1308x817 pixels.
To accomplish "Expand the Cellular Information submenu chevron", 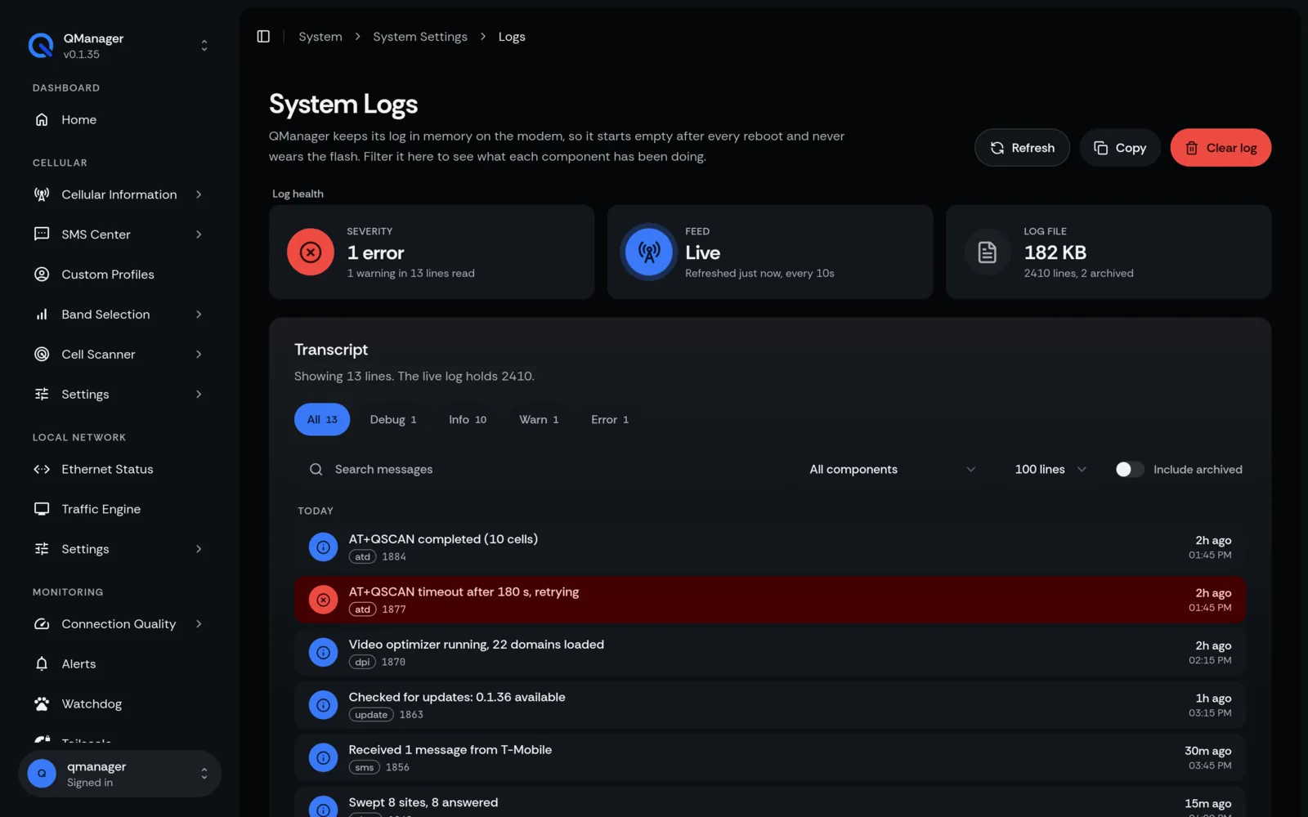I will pyautogui.click(x=199, y=194).
